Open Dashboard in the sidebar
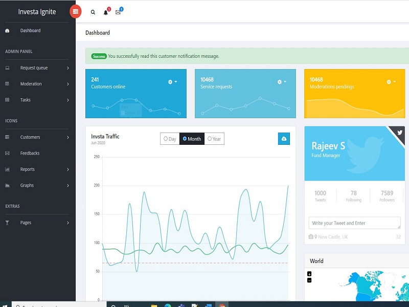The image size is (409, 307). (30, 31)
